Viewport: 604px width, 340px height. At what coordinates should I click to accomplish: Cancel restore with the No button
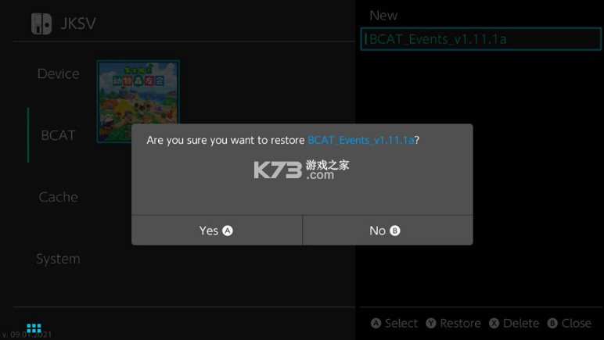pyautogui.click(x=388, y=231)
